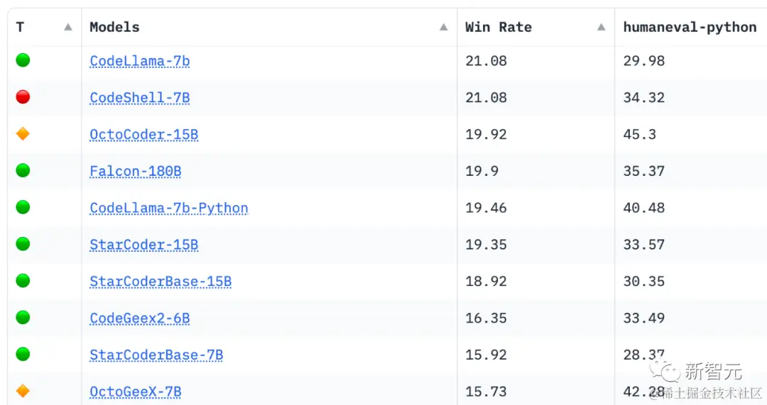Click the T column header text
The image size is (767, 405).
20,27
